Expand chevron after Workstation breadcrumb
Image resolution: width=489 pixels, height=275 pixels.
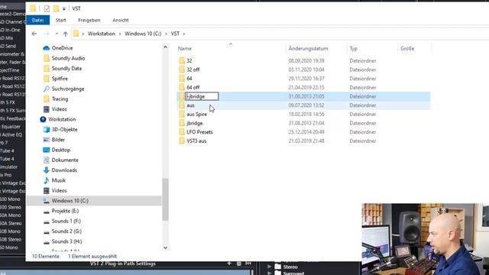tap(120, 34)
